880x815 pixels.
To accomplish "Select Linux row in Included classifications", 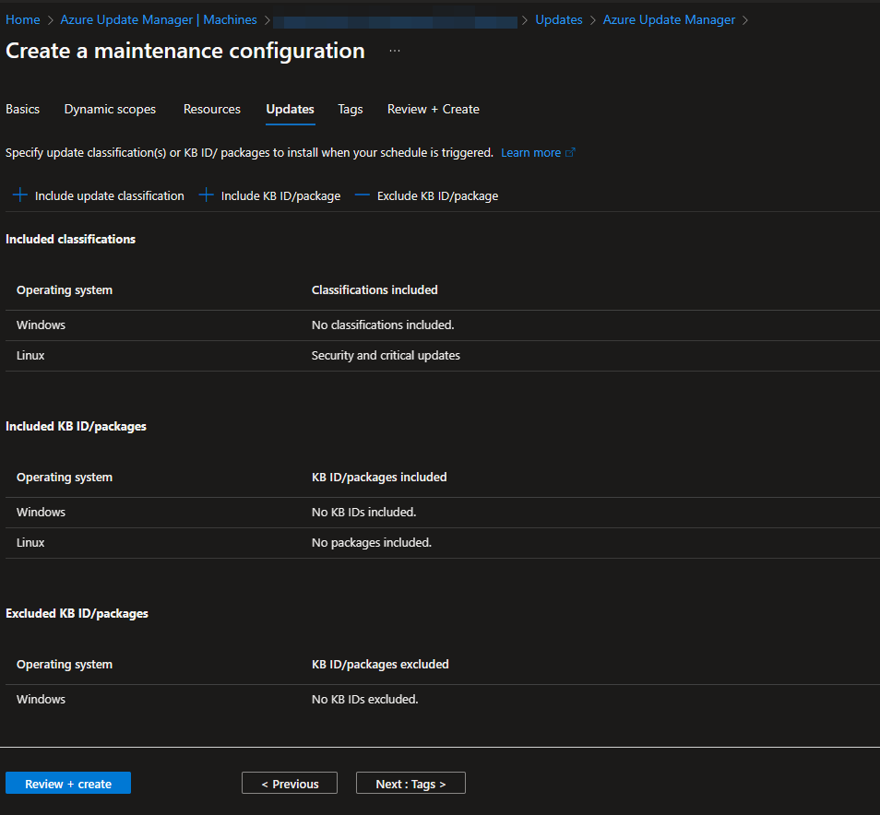I will (442, 356).
